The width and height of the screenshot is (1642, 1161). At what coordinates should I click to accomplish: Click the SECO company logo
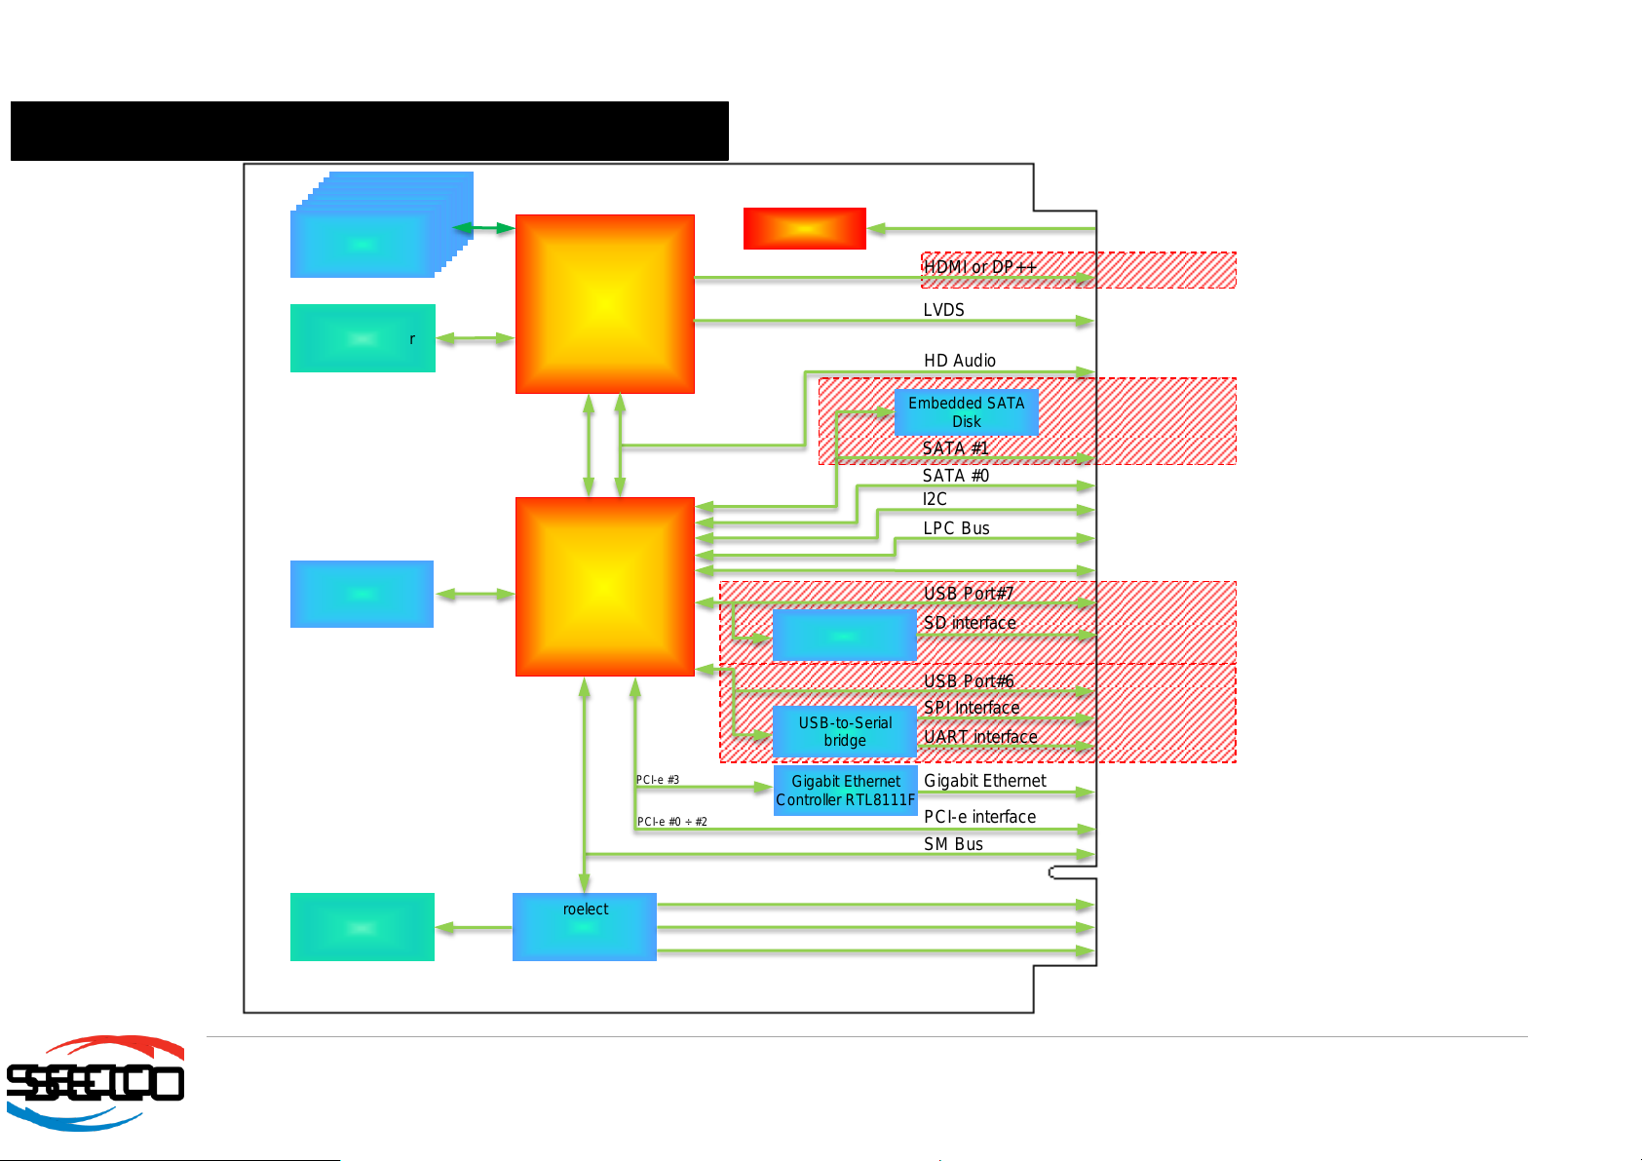tap(95, 1082)
